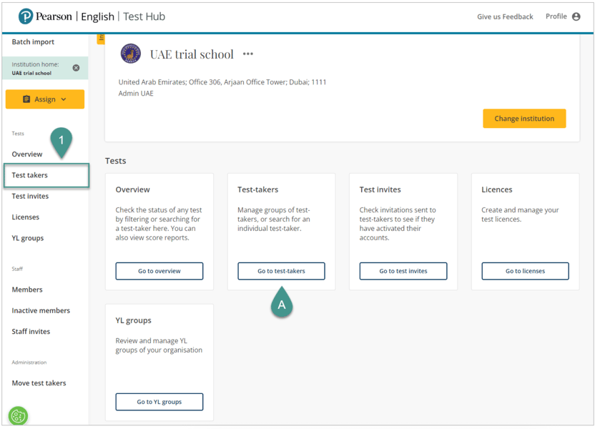Select Test takers in the sidebar
Viewport: 595px width, 429px height.
tap(30, 175)
